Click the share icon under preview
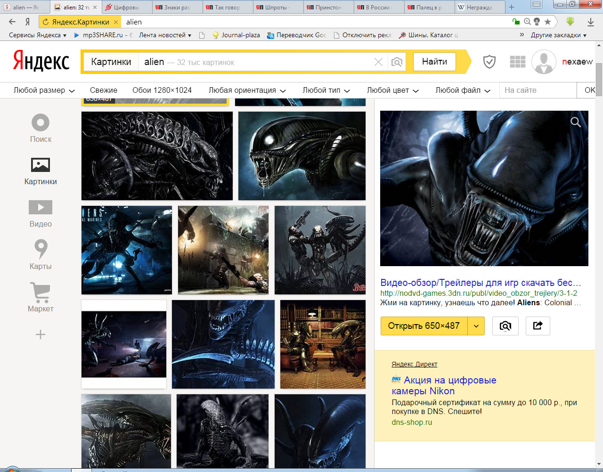 (x=538, y=326)
